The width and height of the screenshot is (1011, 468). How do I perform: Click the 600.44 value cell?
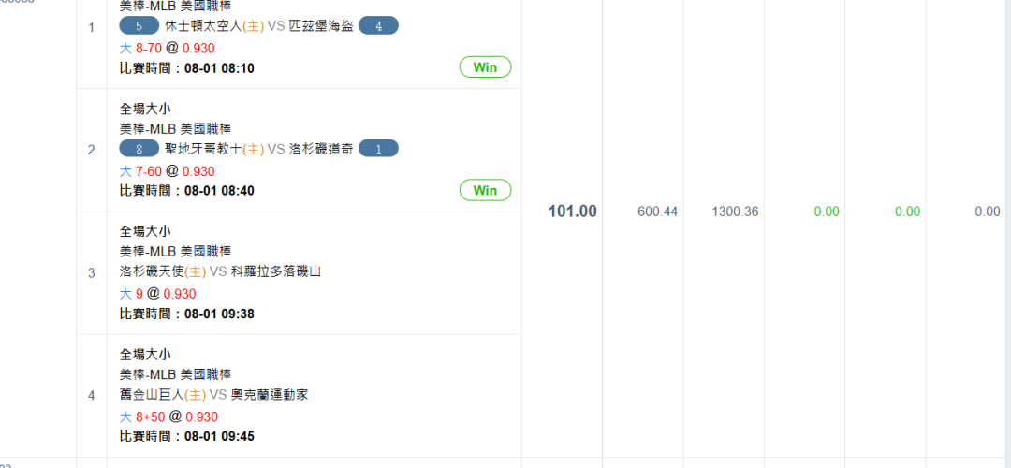click(x=657, y=212)
